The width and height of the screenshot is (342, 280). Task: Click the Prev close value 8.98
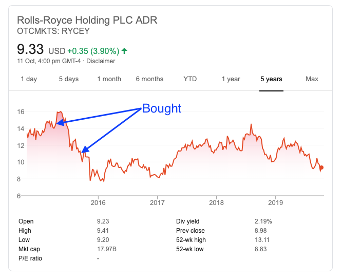pyautogui.click(x=261, y=231)
